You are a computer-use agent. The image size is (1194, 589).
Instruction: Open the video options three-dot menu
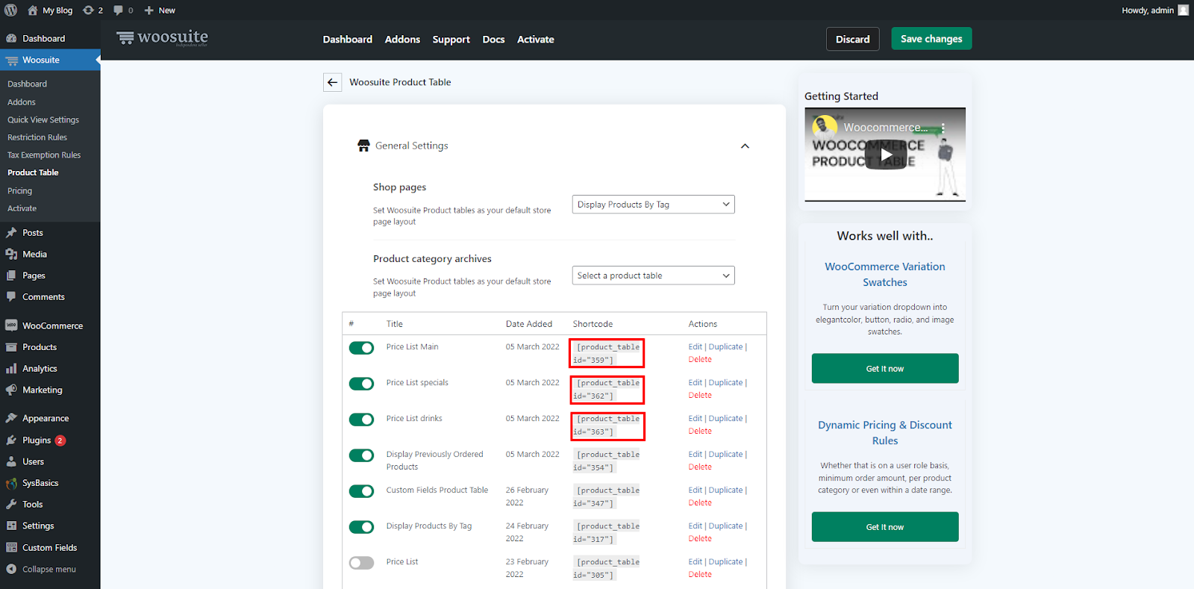coord(943,128)
